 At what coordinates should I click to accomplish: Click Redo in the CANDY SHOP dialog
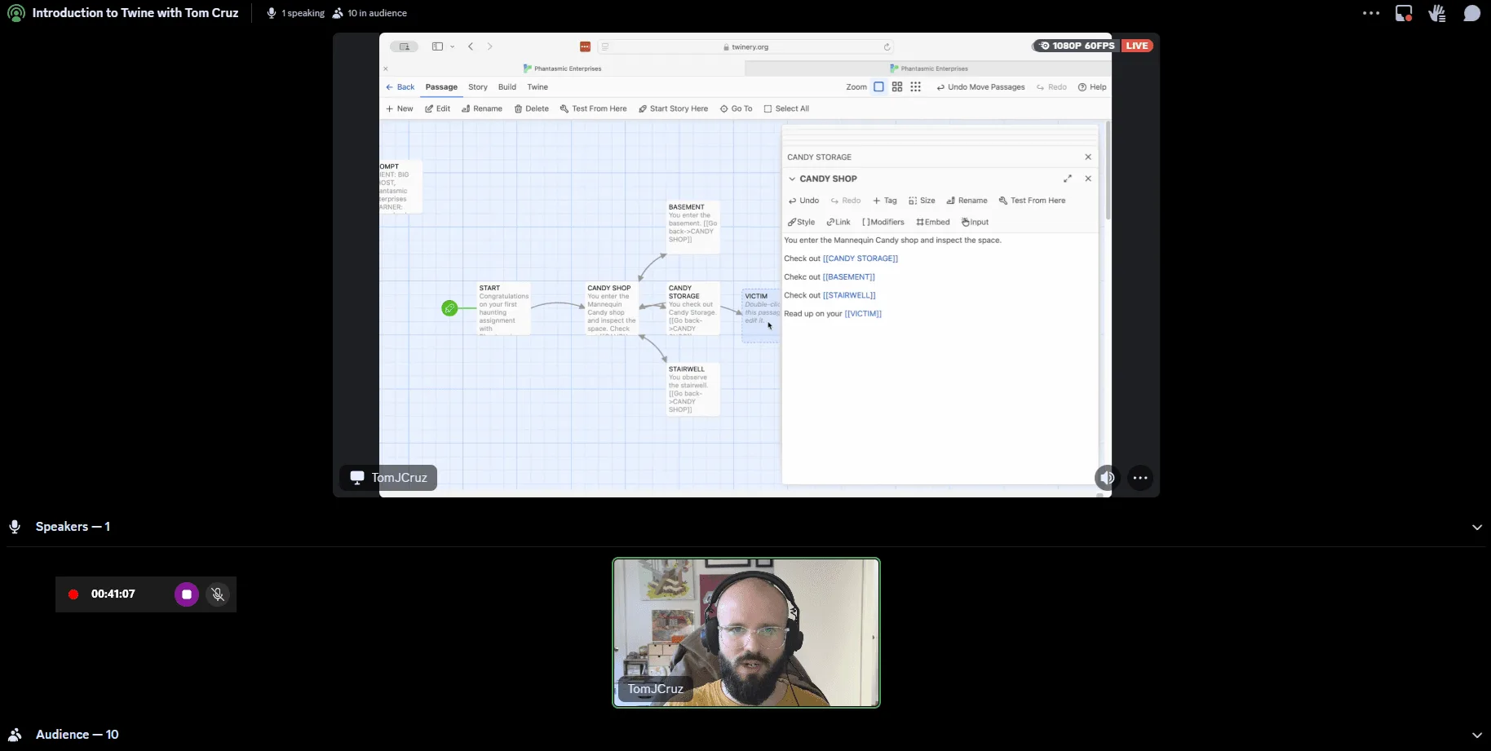pyautogui.click(x=846, y=201)
